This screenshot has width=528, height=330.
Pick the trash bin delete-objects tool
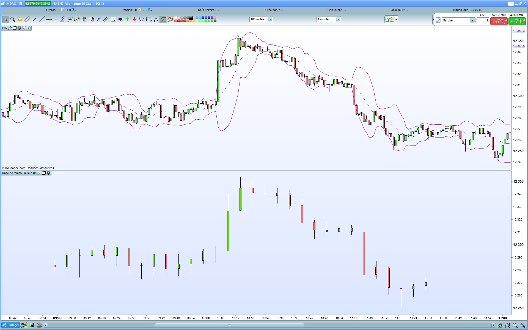coord(84,19)
